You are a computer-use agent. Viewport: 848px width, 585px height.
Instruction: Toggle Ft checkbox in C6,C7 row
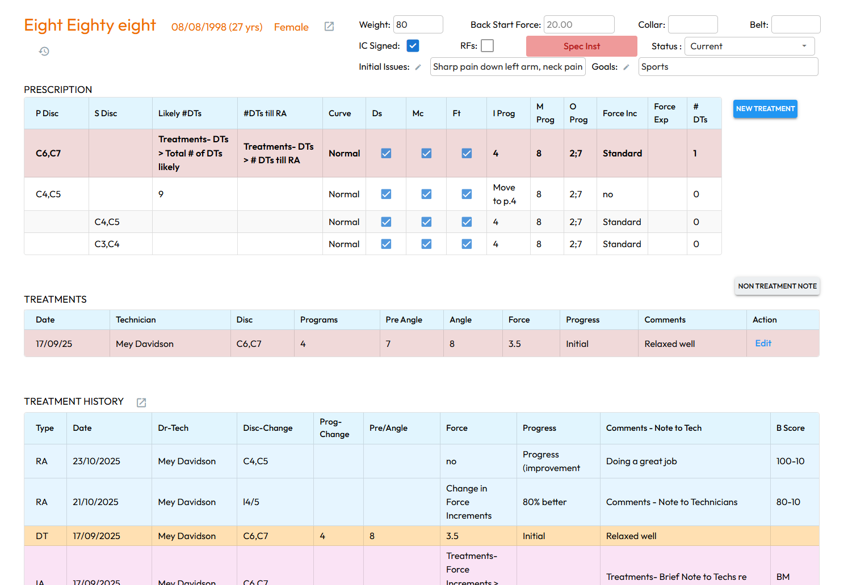[x=467, y=153]
